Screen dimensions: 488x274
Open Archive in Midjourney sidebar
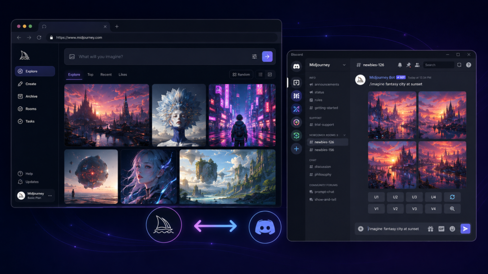(28, 96)
